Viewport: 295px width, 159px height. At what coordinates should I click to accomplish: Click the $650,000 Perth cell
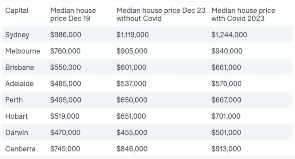point(132,100)
